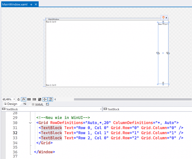Toggle the artboard background checker pattern

pyautogui.click(x=39, y=99)
